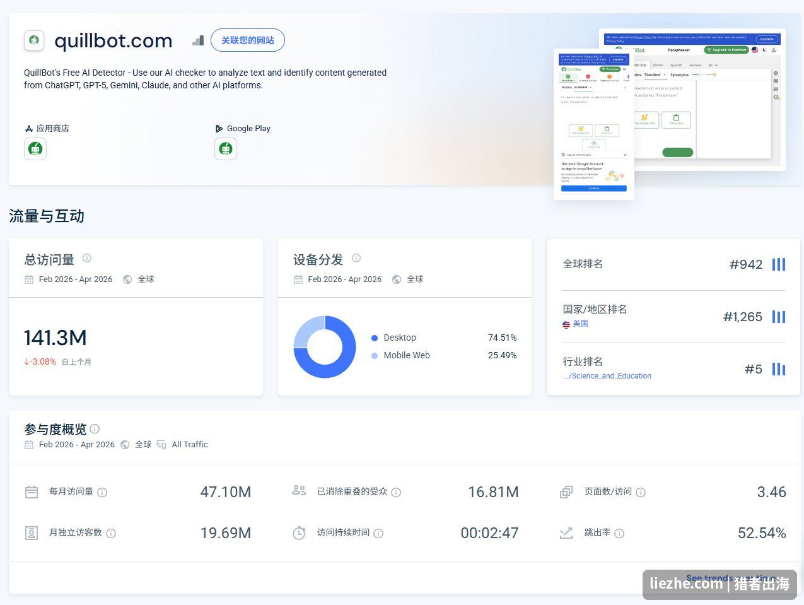804x605 pixels.
Task: Click the 每月访问量 calendar icon
Action: 32,492
